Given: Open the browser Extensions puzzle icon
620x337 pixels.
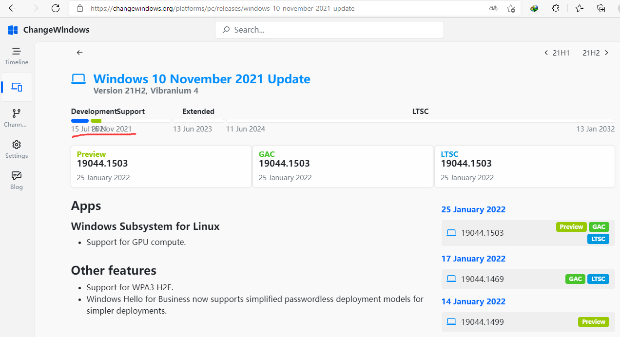Looking at the screenshot, I should pos(556,8).
